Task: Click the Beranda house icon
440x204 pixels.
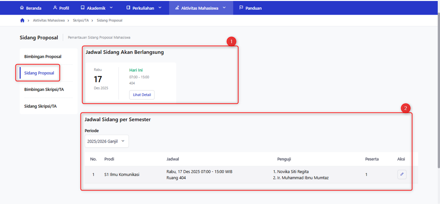Action: 22,8
